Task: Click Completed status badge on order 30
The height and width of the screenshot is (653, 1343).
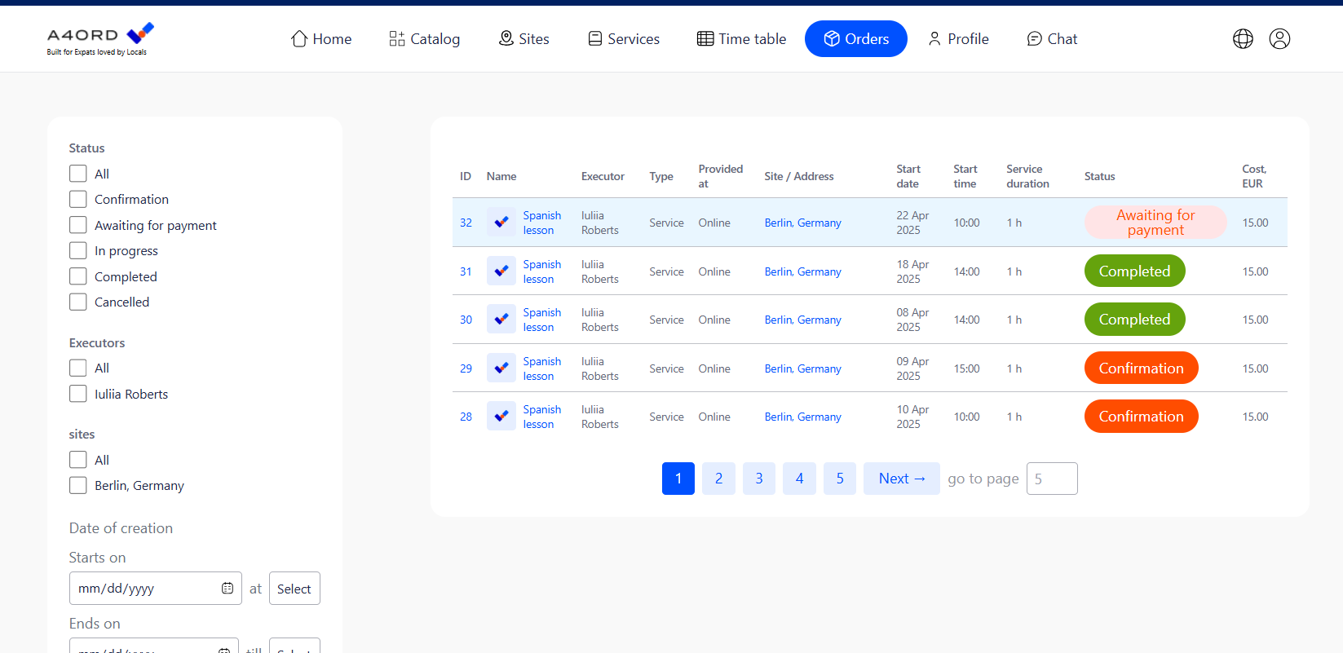Action: 1134,319
